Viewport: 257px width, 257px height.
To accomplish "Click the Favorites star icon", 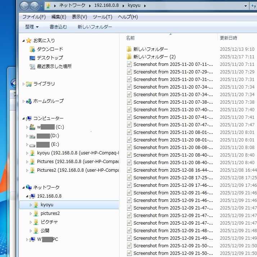I will coord(29,41).
